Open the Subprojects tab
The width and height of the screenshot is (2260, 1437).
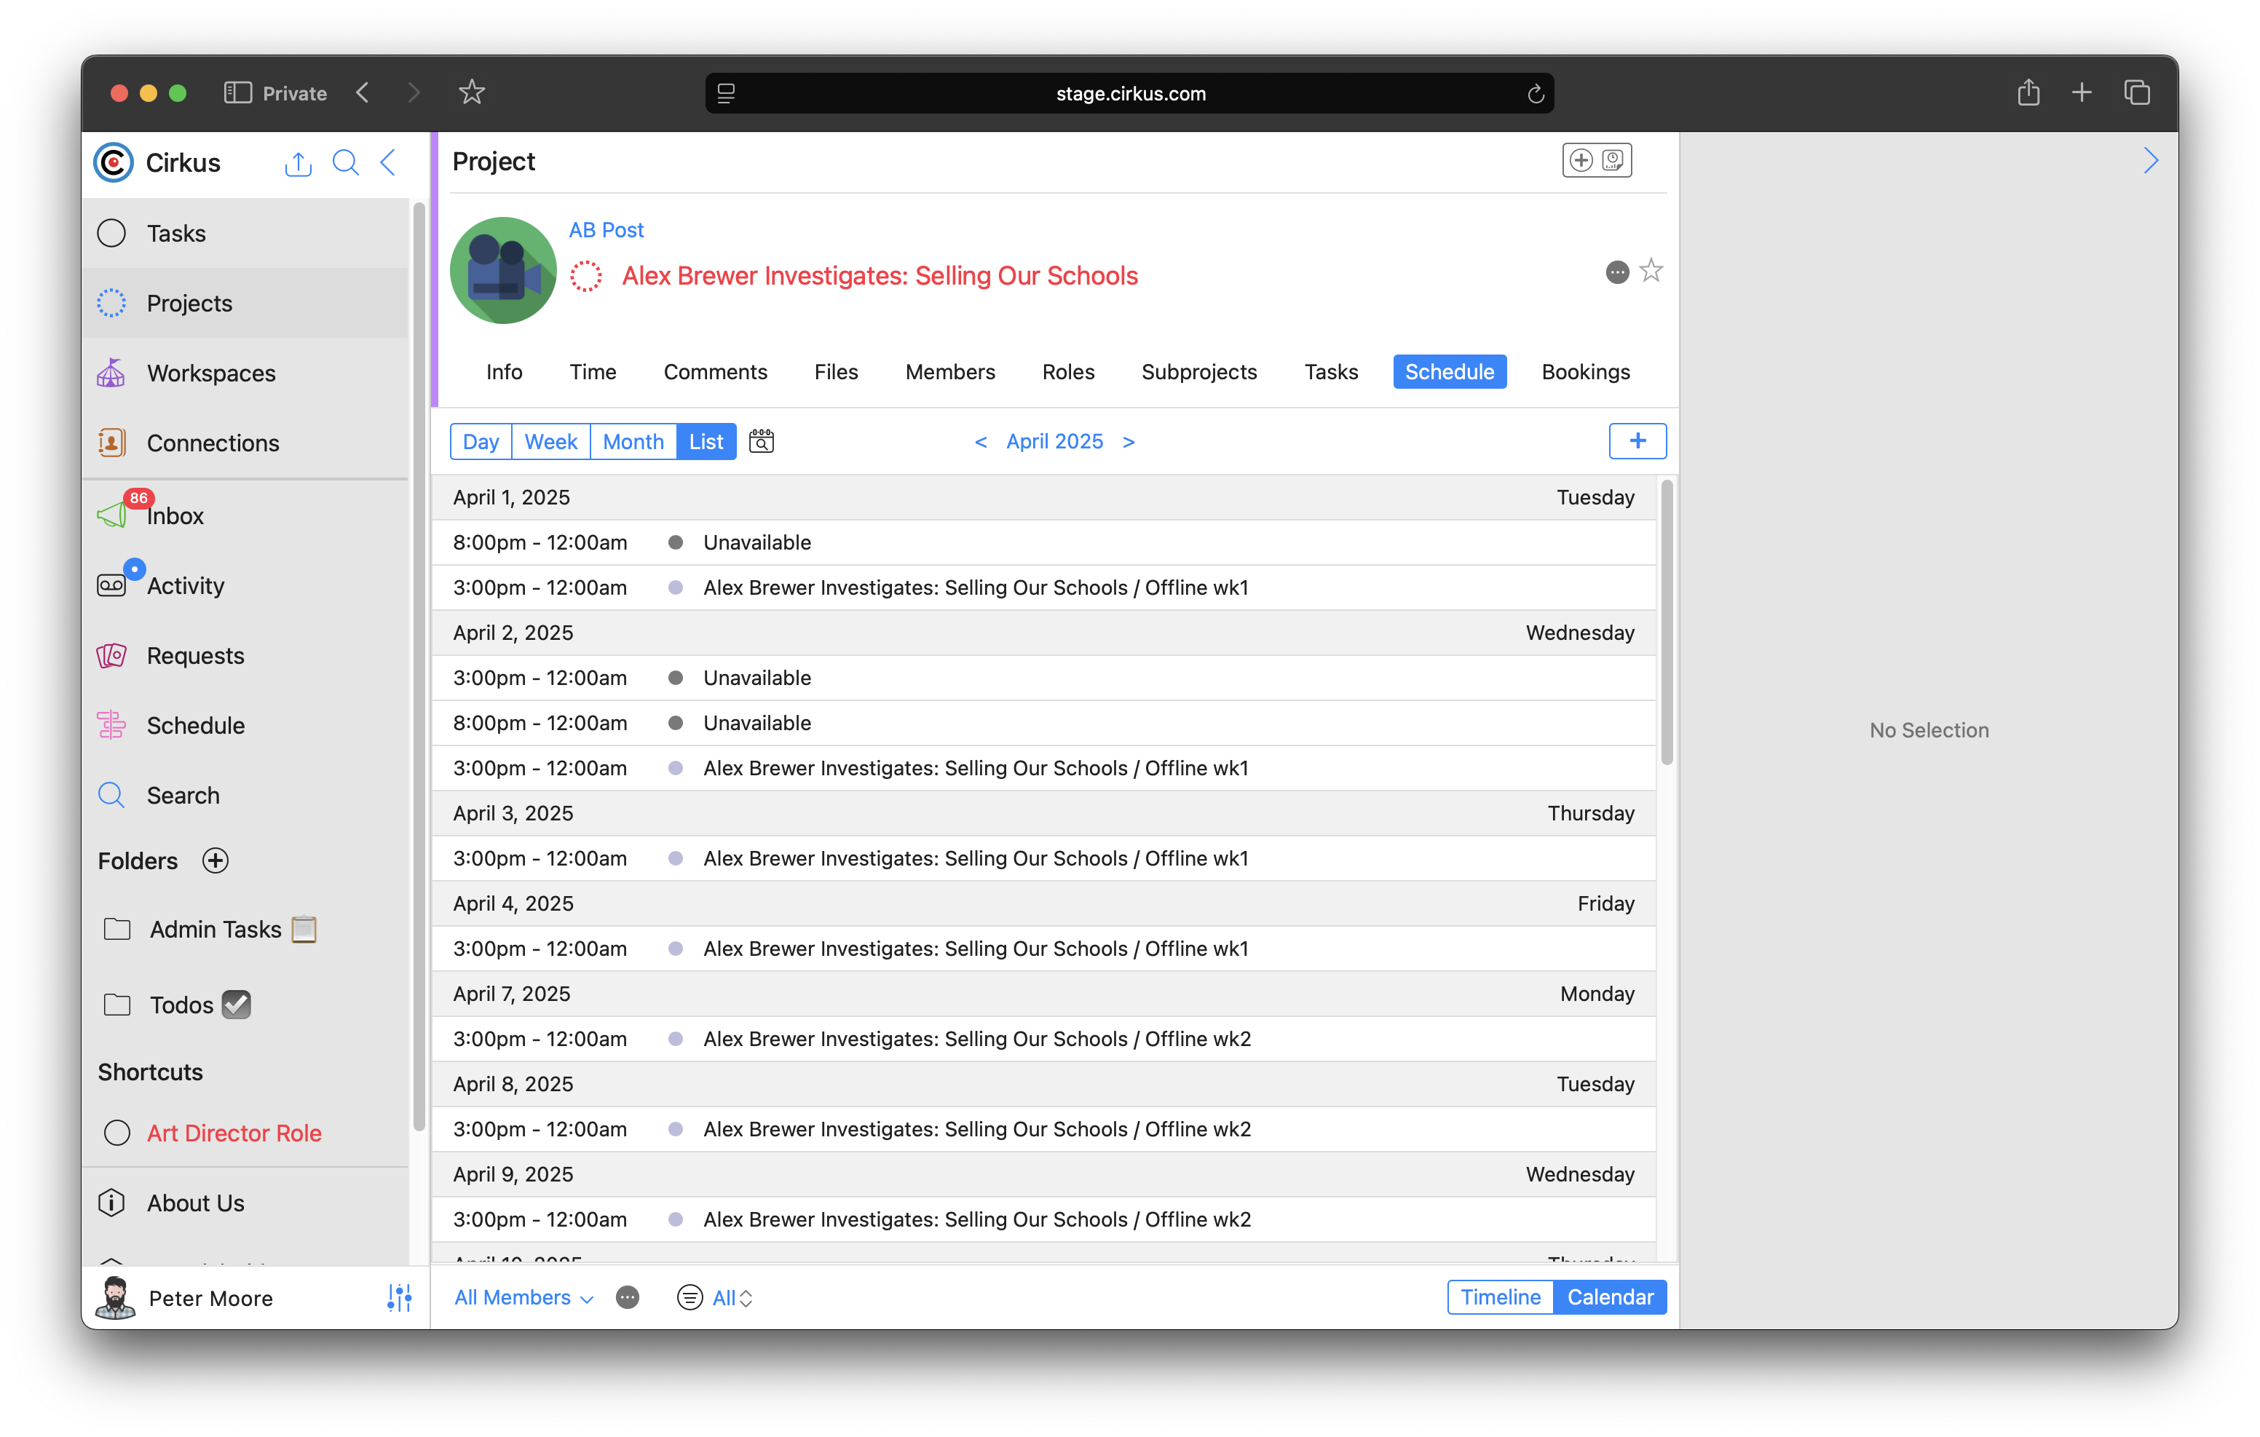pyautogui.click(x=1198, y=372)
